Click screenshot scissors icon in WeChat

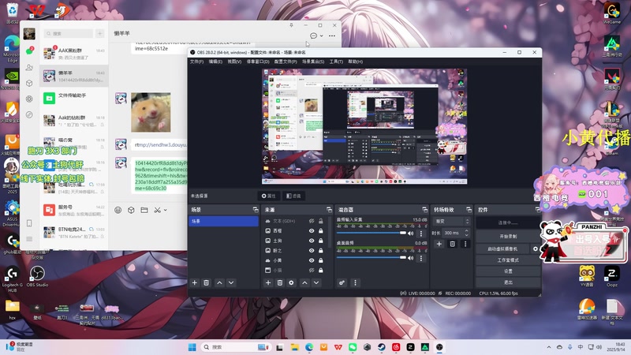click(157, 210)
